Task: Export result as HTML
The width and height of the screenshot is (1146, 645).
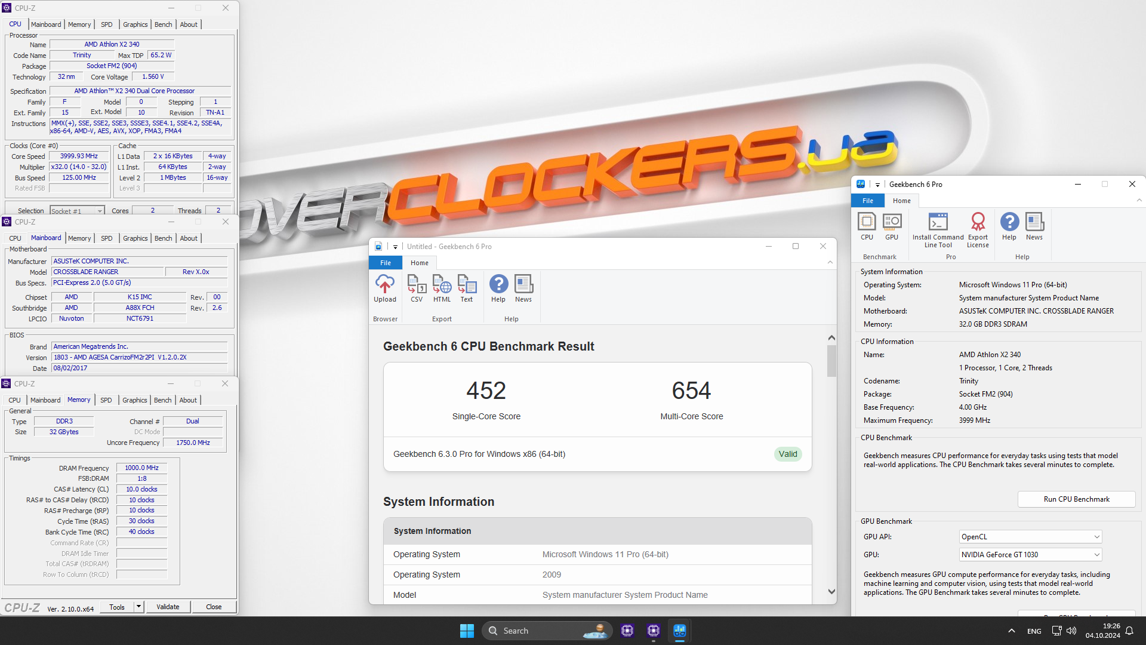Action: (x=442, y=289)
